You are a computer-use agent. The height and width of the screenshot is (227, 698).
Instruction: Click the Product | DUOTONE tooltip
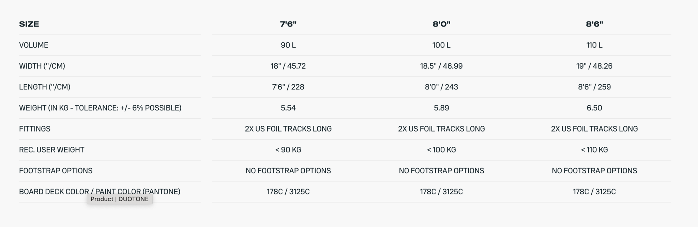pos(120,199)
